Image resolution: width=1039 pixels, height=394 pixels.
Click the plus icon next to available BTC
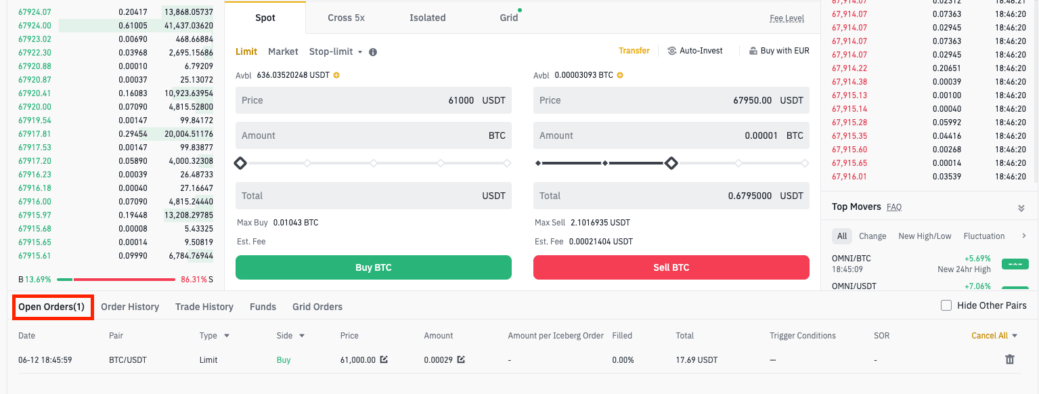pyautogui.click(x=619, y=75)
